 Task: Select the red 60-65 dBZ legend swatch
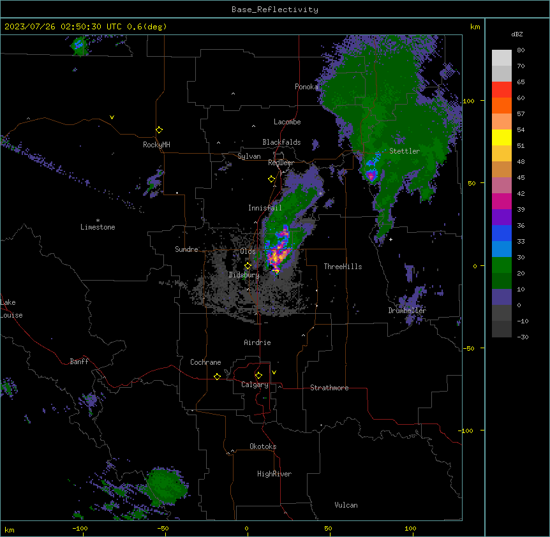[502, 90]
